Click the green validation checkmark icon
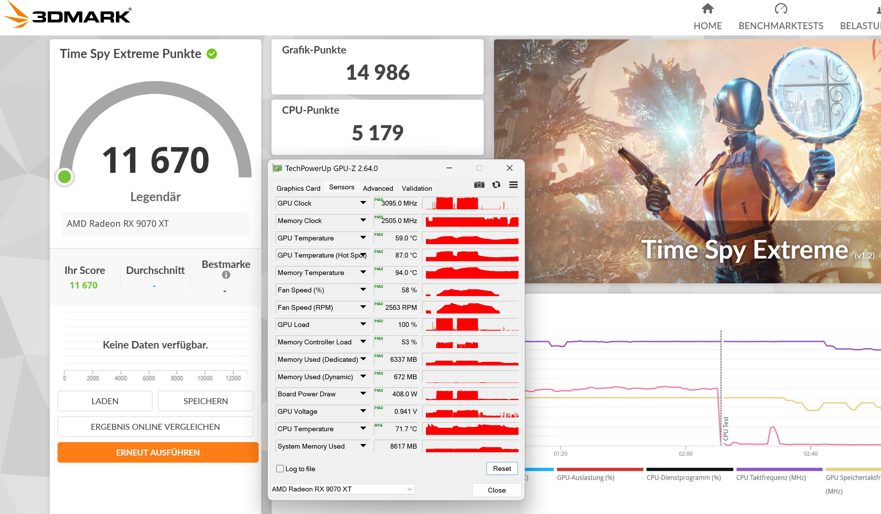This screenshot has width=881, height=514. (212, 54)
